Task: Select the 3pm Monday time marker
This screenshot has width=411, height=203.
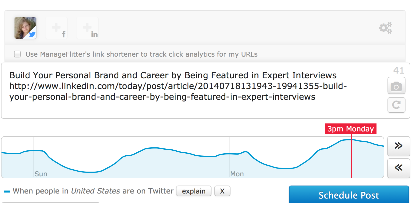Action: click(x=350, y=129)
